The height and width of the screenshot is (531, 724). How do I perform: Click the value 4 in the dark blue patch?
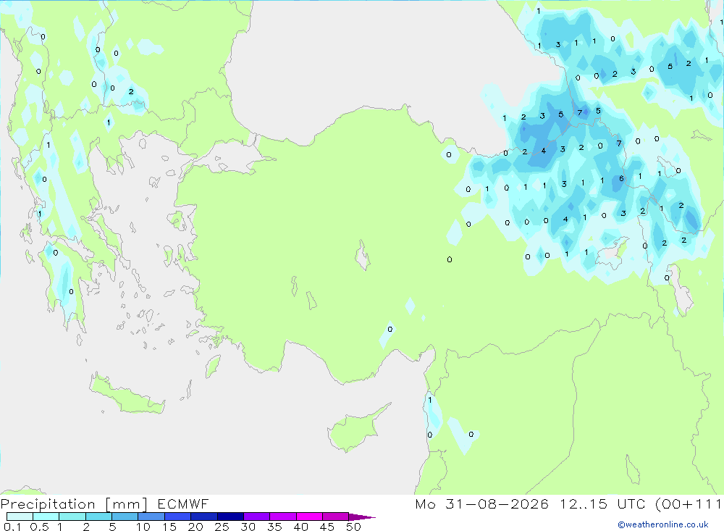click(544, 151)
